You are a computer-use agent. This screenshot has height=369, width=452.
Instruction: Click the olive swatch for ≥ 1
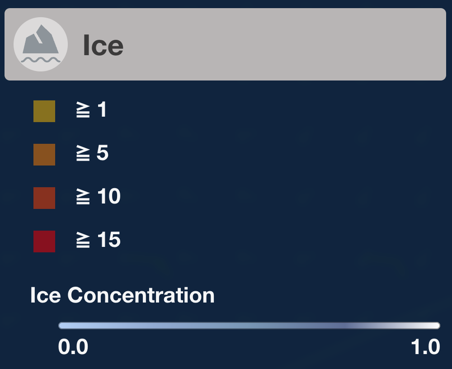point(44,111)
